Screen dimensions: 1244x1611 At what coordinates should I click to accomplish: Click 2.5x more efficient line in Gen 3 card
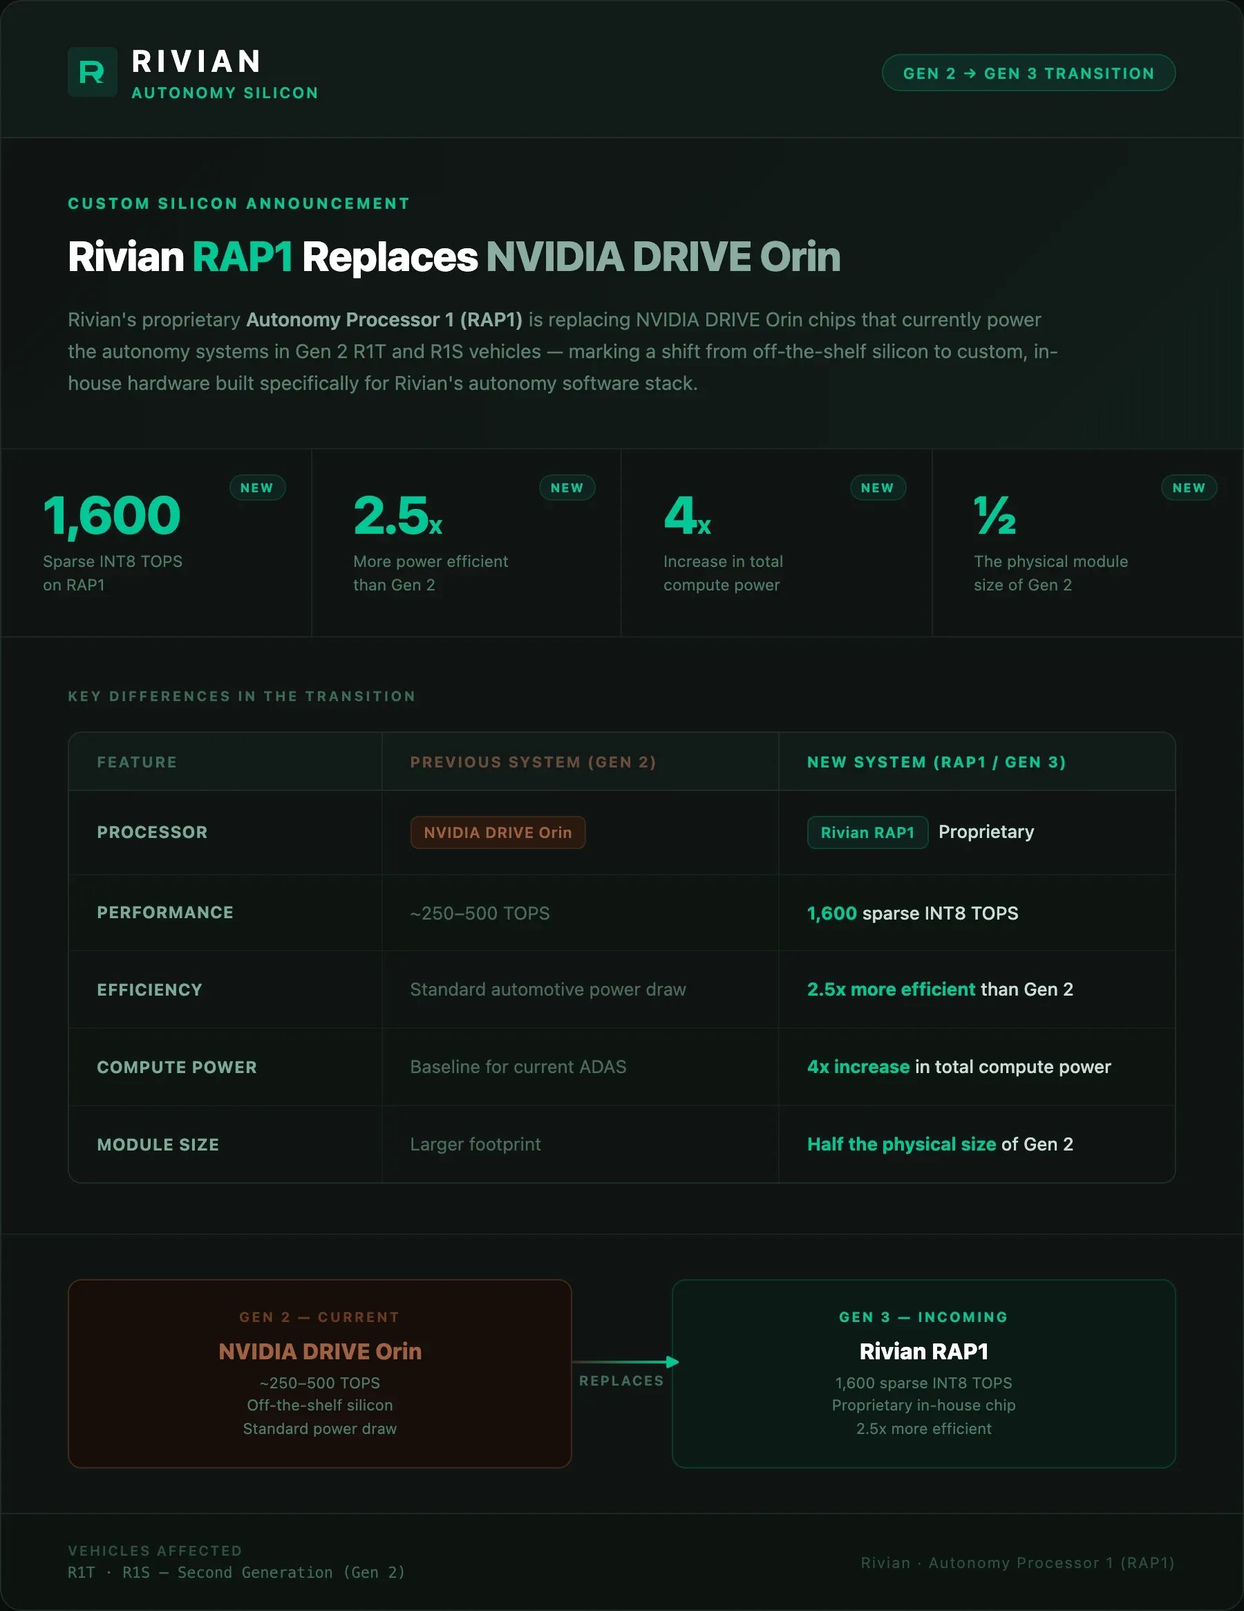pyautogui.click(x=924, y=1428)
